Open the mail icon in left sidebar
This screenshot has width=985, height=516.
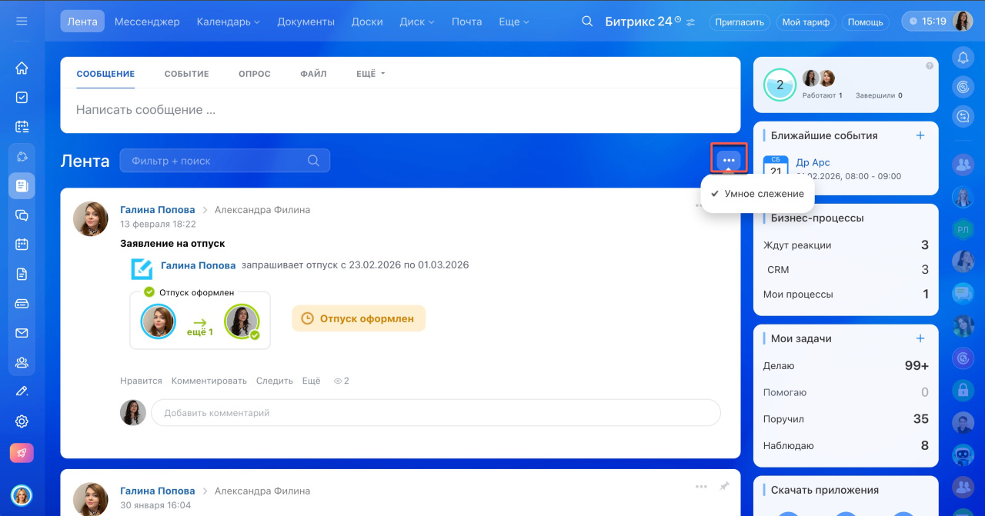point(22,333)
